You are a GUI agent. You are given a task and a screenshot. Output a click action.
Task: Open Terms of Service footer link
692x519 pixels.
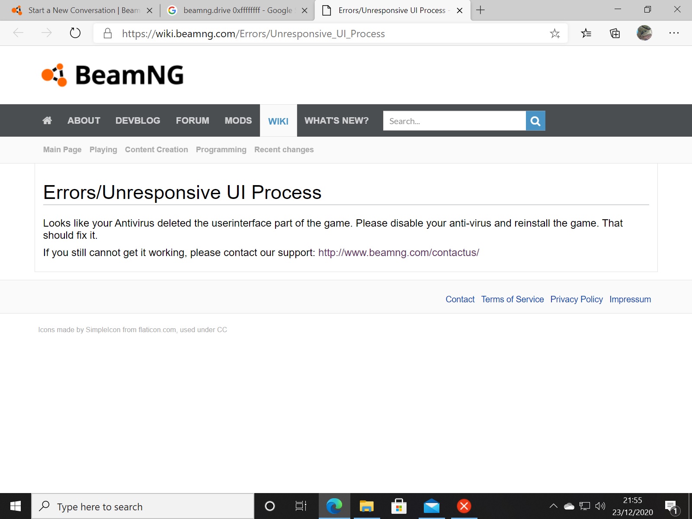(513, 299)
